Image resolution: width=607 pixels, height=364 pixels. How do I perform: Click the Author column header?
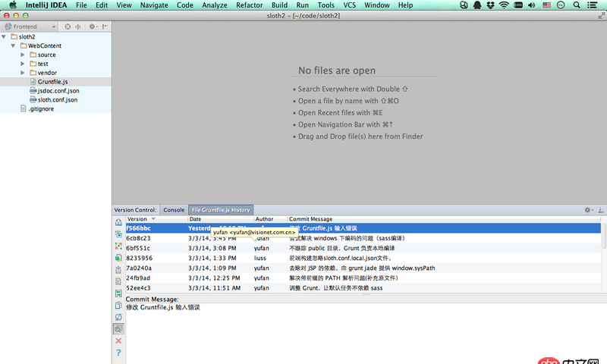point(270,219)
